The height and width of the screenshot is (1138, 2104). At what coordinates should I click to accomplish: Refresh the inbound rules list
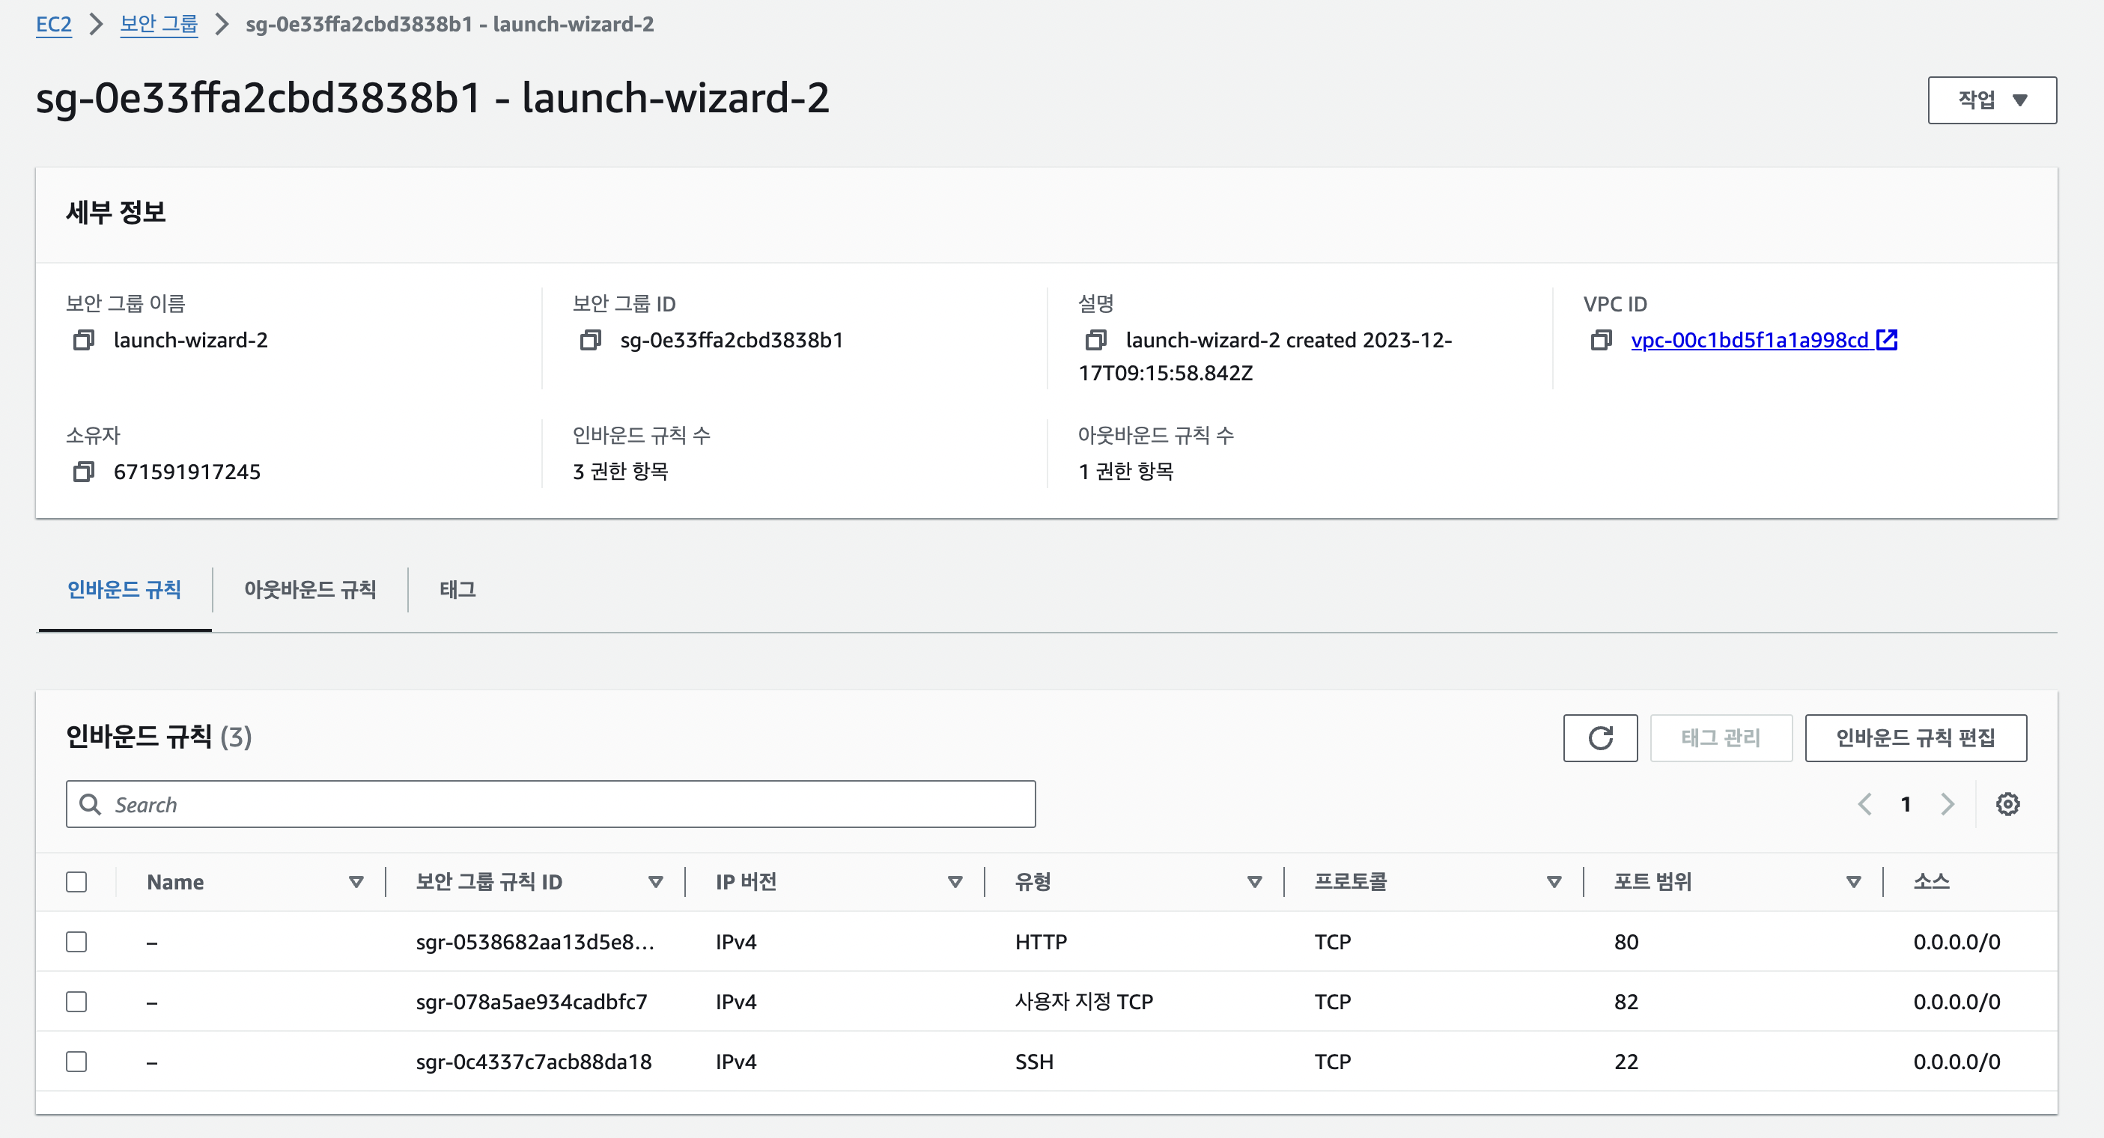[x=1599, y=737]
